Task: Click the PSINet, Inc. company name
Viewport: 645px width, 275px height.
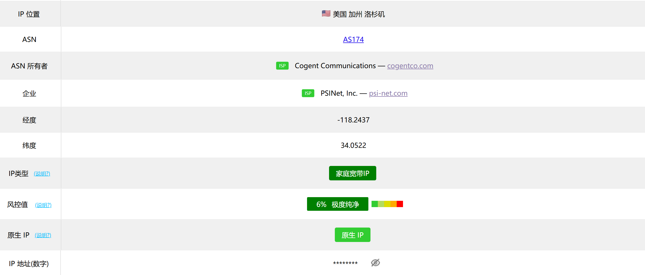Action: pyautogui.click(x=339, y=93)
